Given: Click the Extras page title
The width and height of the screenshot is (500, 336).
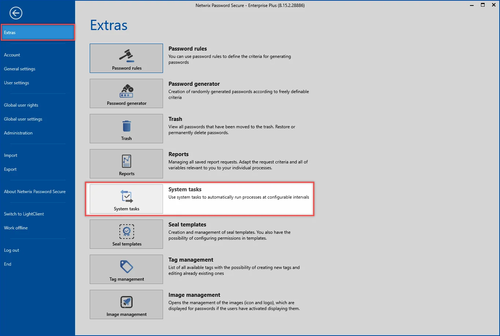Looking at the screenshot, I should [x=109, y=25].
